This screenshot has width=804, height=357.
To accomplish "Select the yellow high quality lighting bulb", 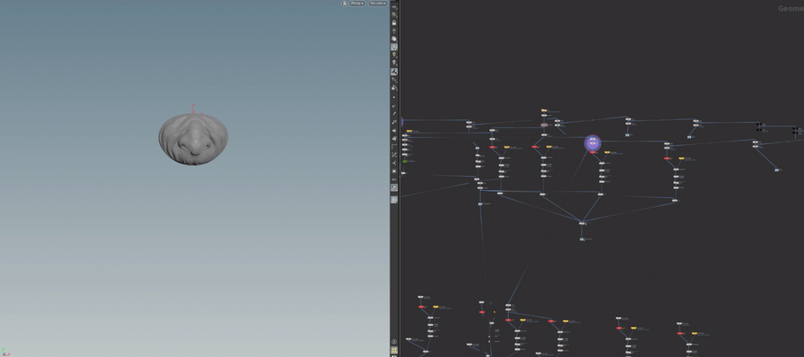I will [x=394, y=55].
